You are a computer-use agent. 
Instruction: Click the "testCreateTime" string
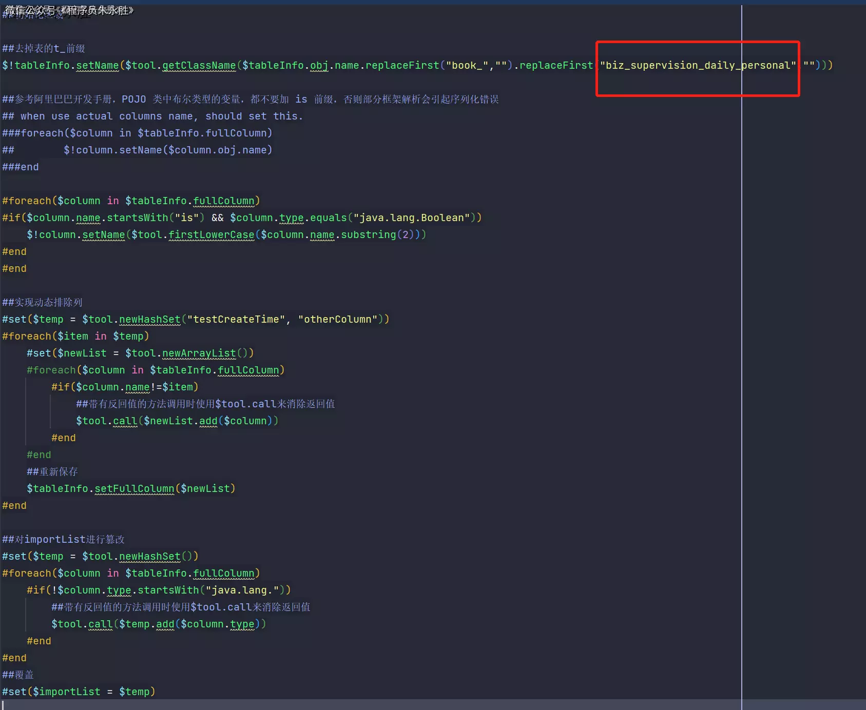(236, 320)
